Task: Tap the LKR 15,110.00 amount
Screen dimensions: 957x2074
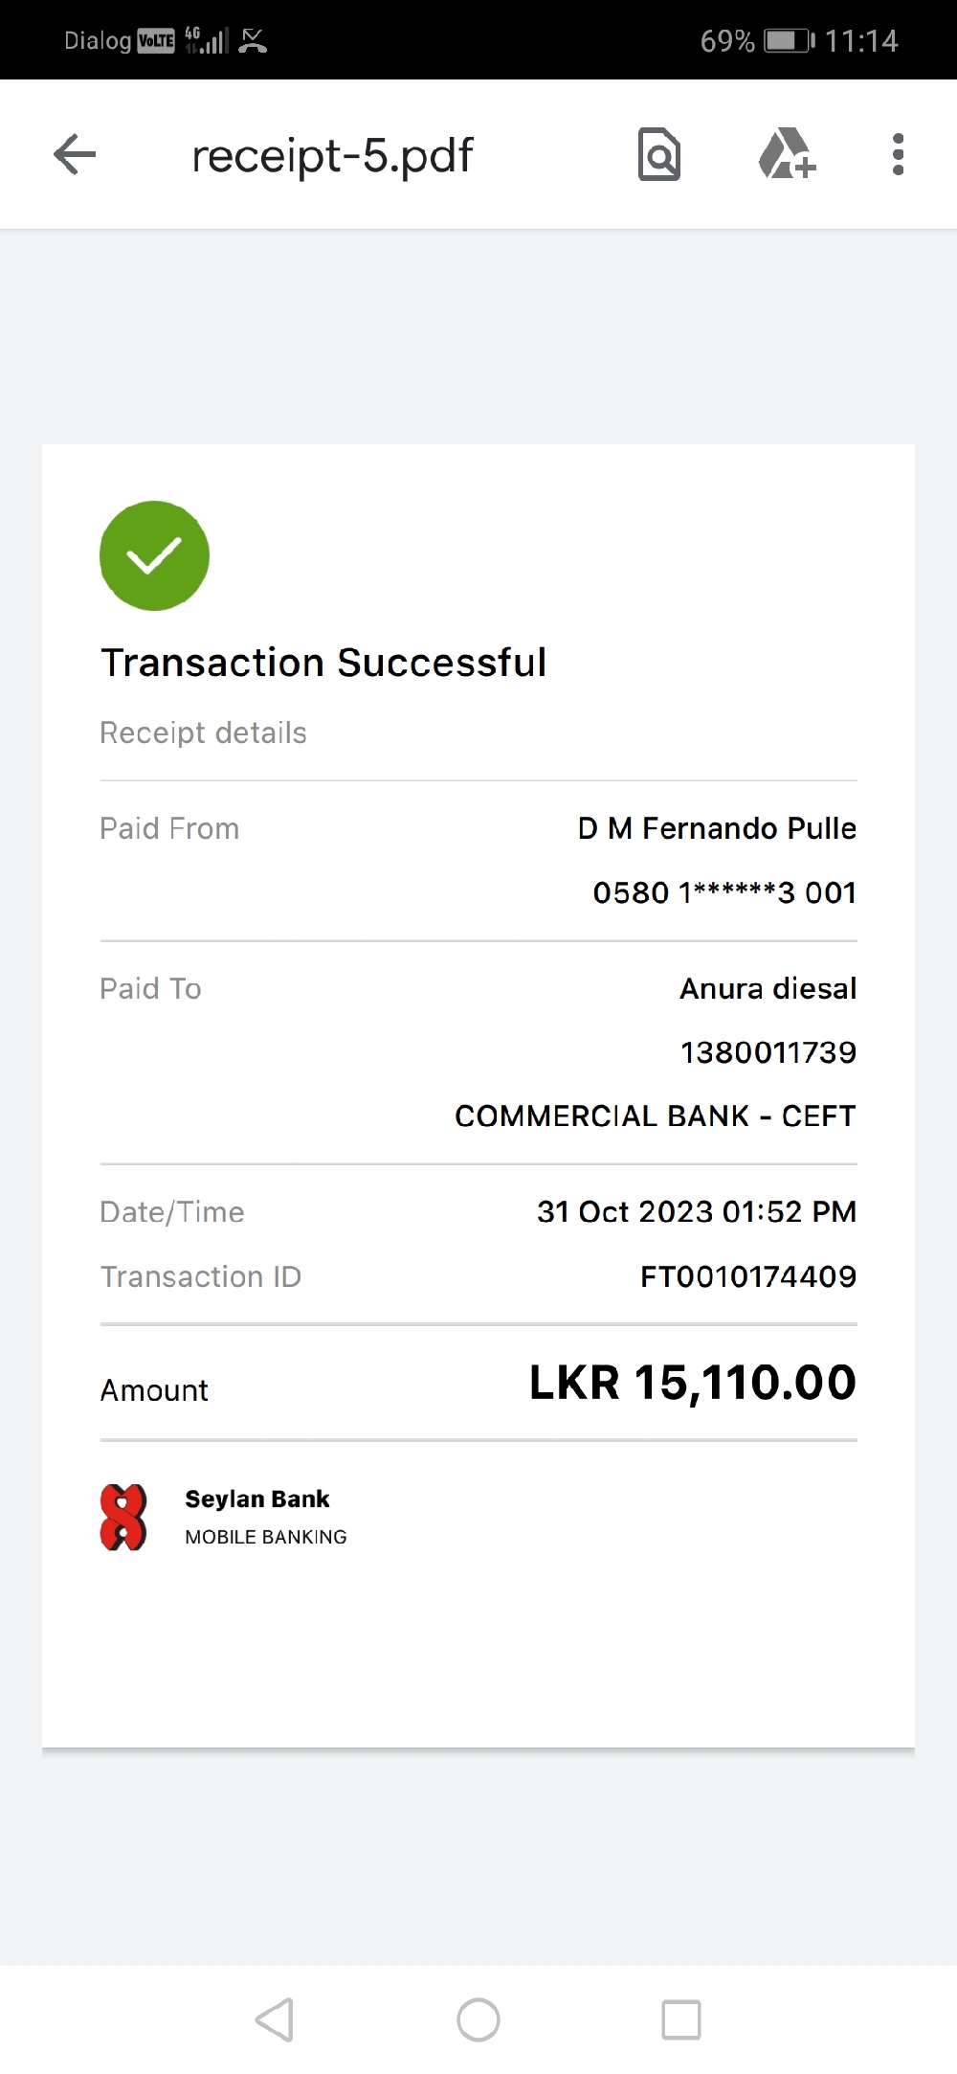Action: (692, 1383)
